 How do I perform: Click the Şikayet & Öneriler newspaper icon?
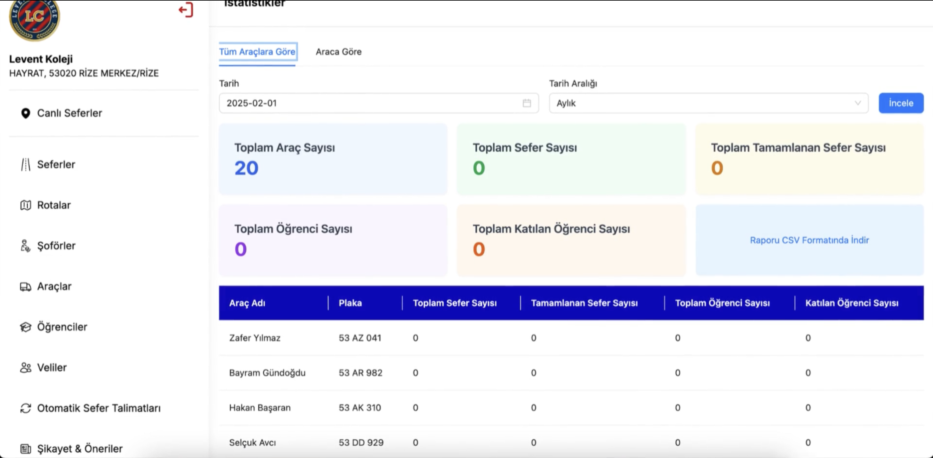[25, 449]
